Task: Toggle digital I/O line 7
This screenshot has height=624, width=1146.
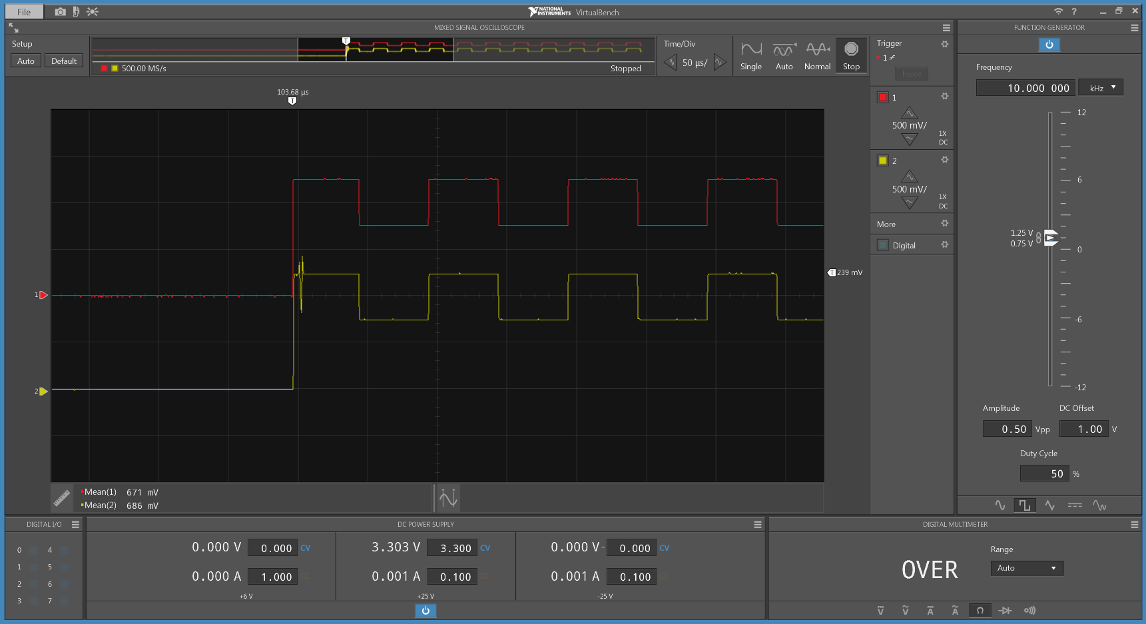Action: pyautogui.click(x=65, y=601)
